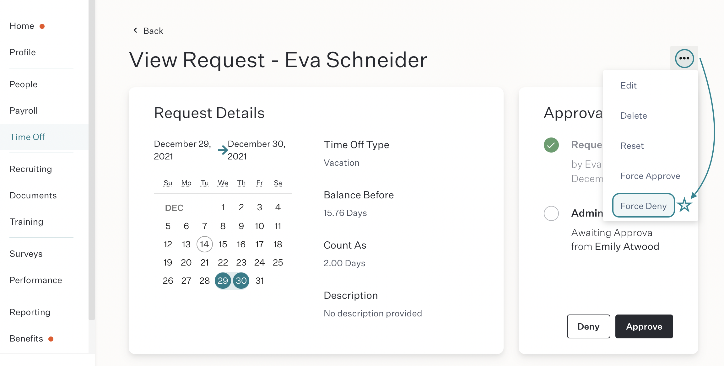Viewport: 724px width, 366px height.
Task: Choose Force Approve in the dropdown
Action: click(x=650, y=176)
